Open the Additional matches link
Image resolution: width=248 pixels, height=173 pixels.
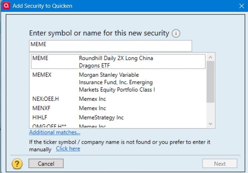pyautogui.click(x=54, y=133)
